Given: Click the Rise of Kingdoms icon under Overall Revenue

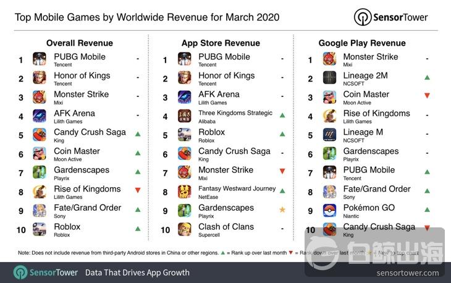Looking at the screenshot, I should pos(40,192).
